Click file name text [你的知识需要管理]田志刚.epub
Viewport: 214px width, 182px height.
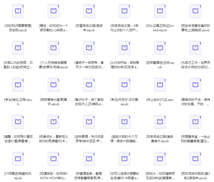(18, 28)
